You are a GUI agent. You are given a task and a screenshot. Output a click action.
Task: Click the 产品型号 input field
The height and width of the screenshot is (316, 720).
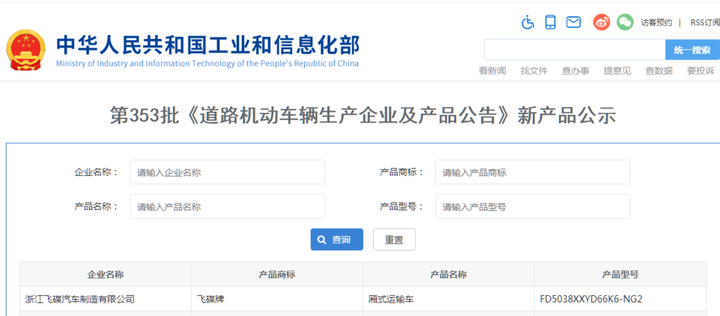tap(533, 206)
